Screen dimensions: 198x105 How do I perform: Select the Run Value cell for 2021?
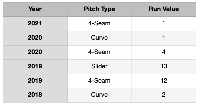click(x=164, y=24)
